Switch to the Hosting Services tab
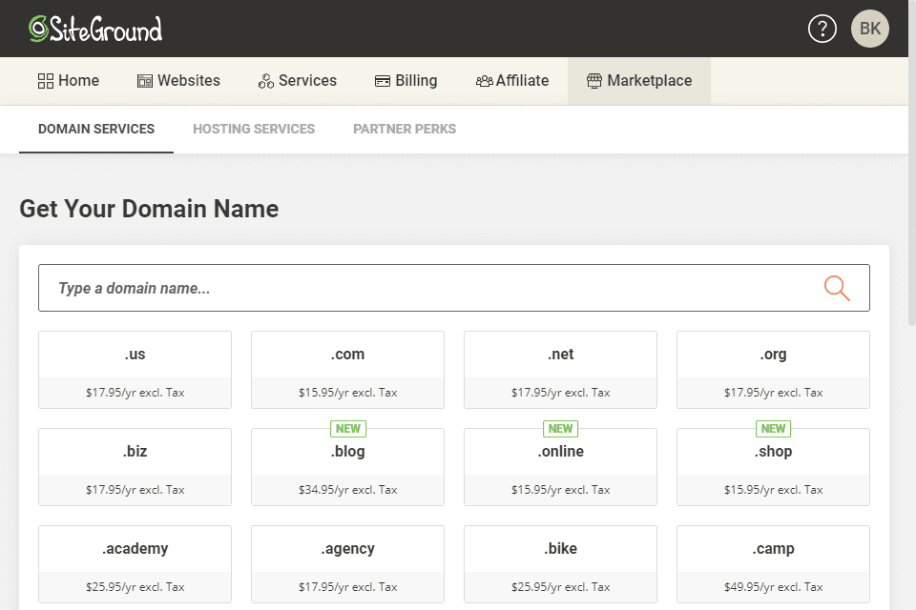The height and width of the screenshot is (610, 916). point(253,128)
